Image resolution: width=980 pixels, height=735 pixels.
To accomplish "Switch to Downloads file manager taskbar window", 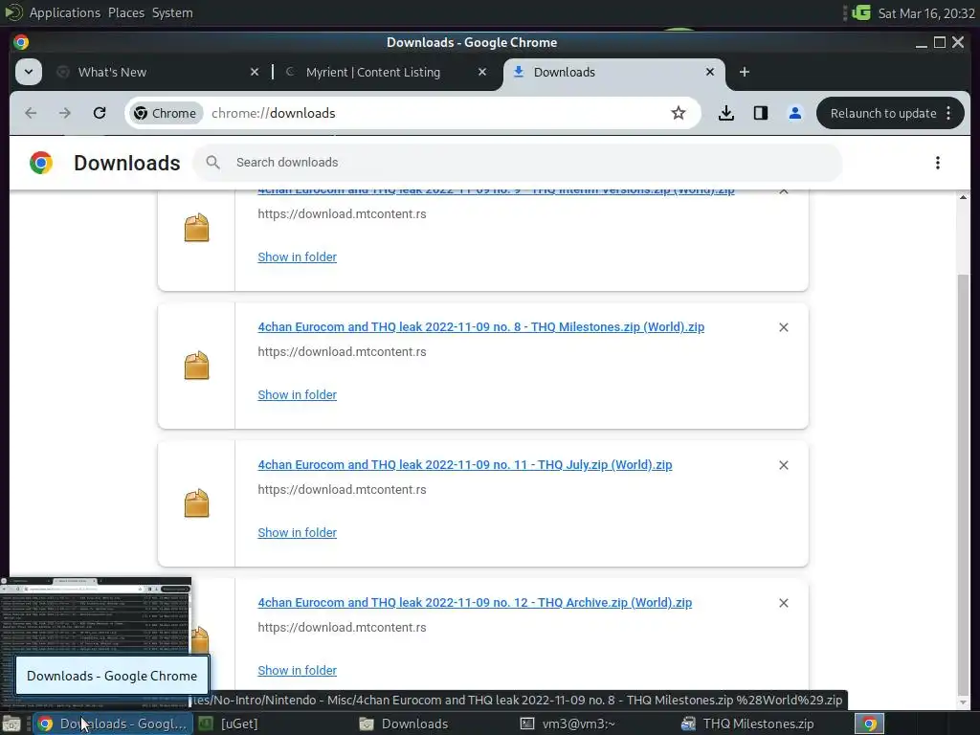I will [434, 724].
